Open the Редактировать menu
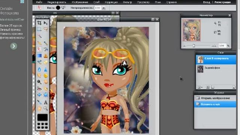 (57, 2)
